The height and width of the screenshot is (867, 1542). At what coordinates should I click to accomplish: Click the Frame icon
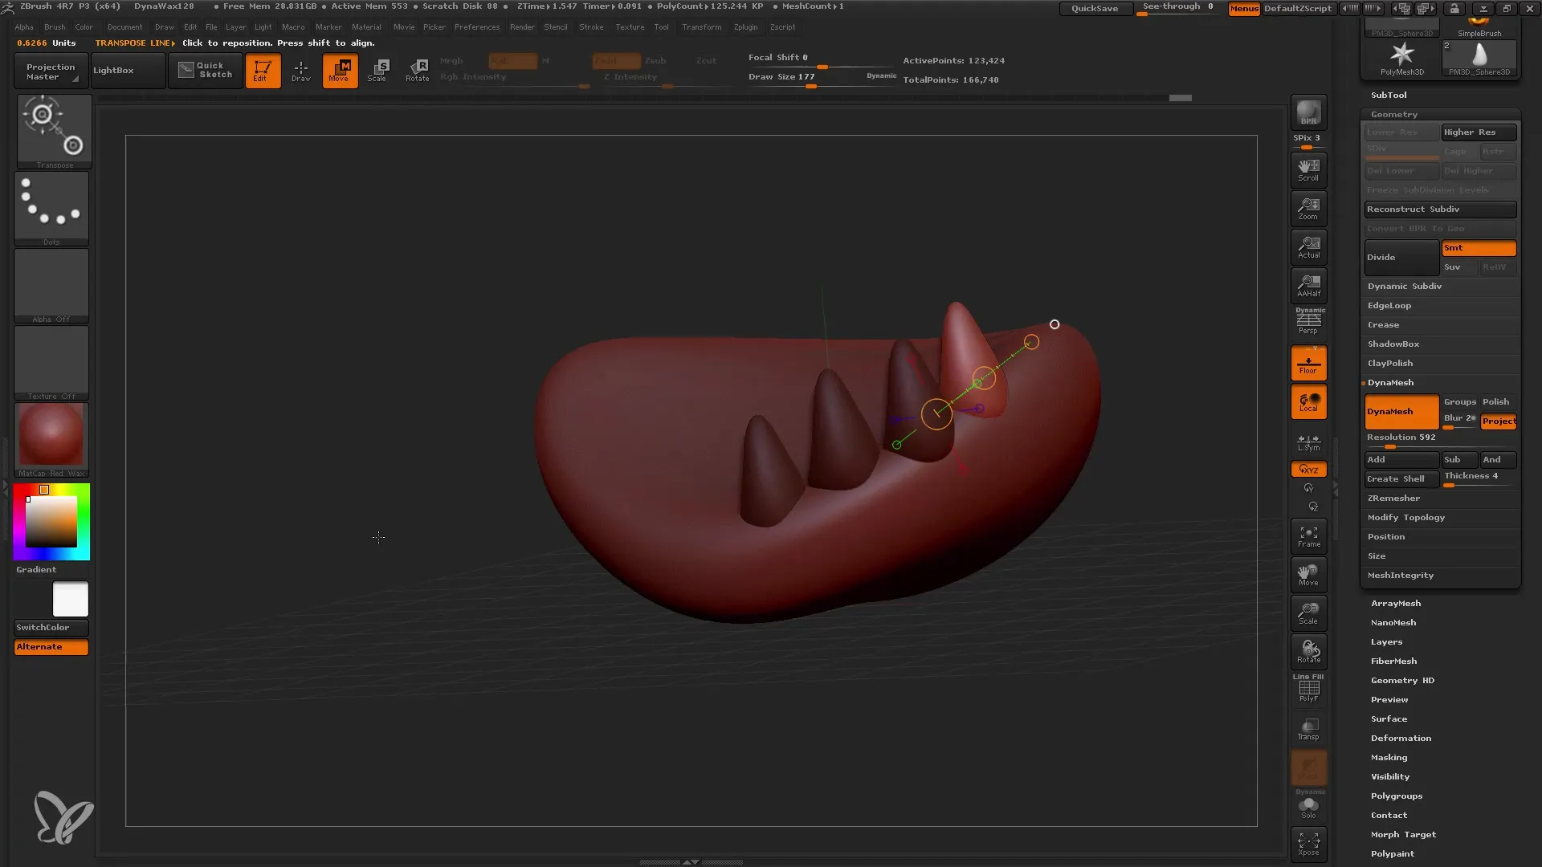tap(1308, 536)
